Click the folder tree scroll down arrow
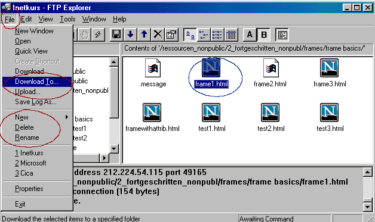This screenshot has height=222, width=375. coord(114,149)
